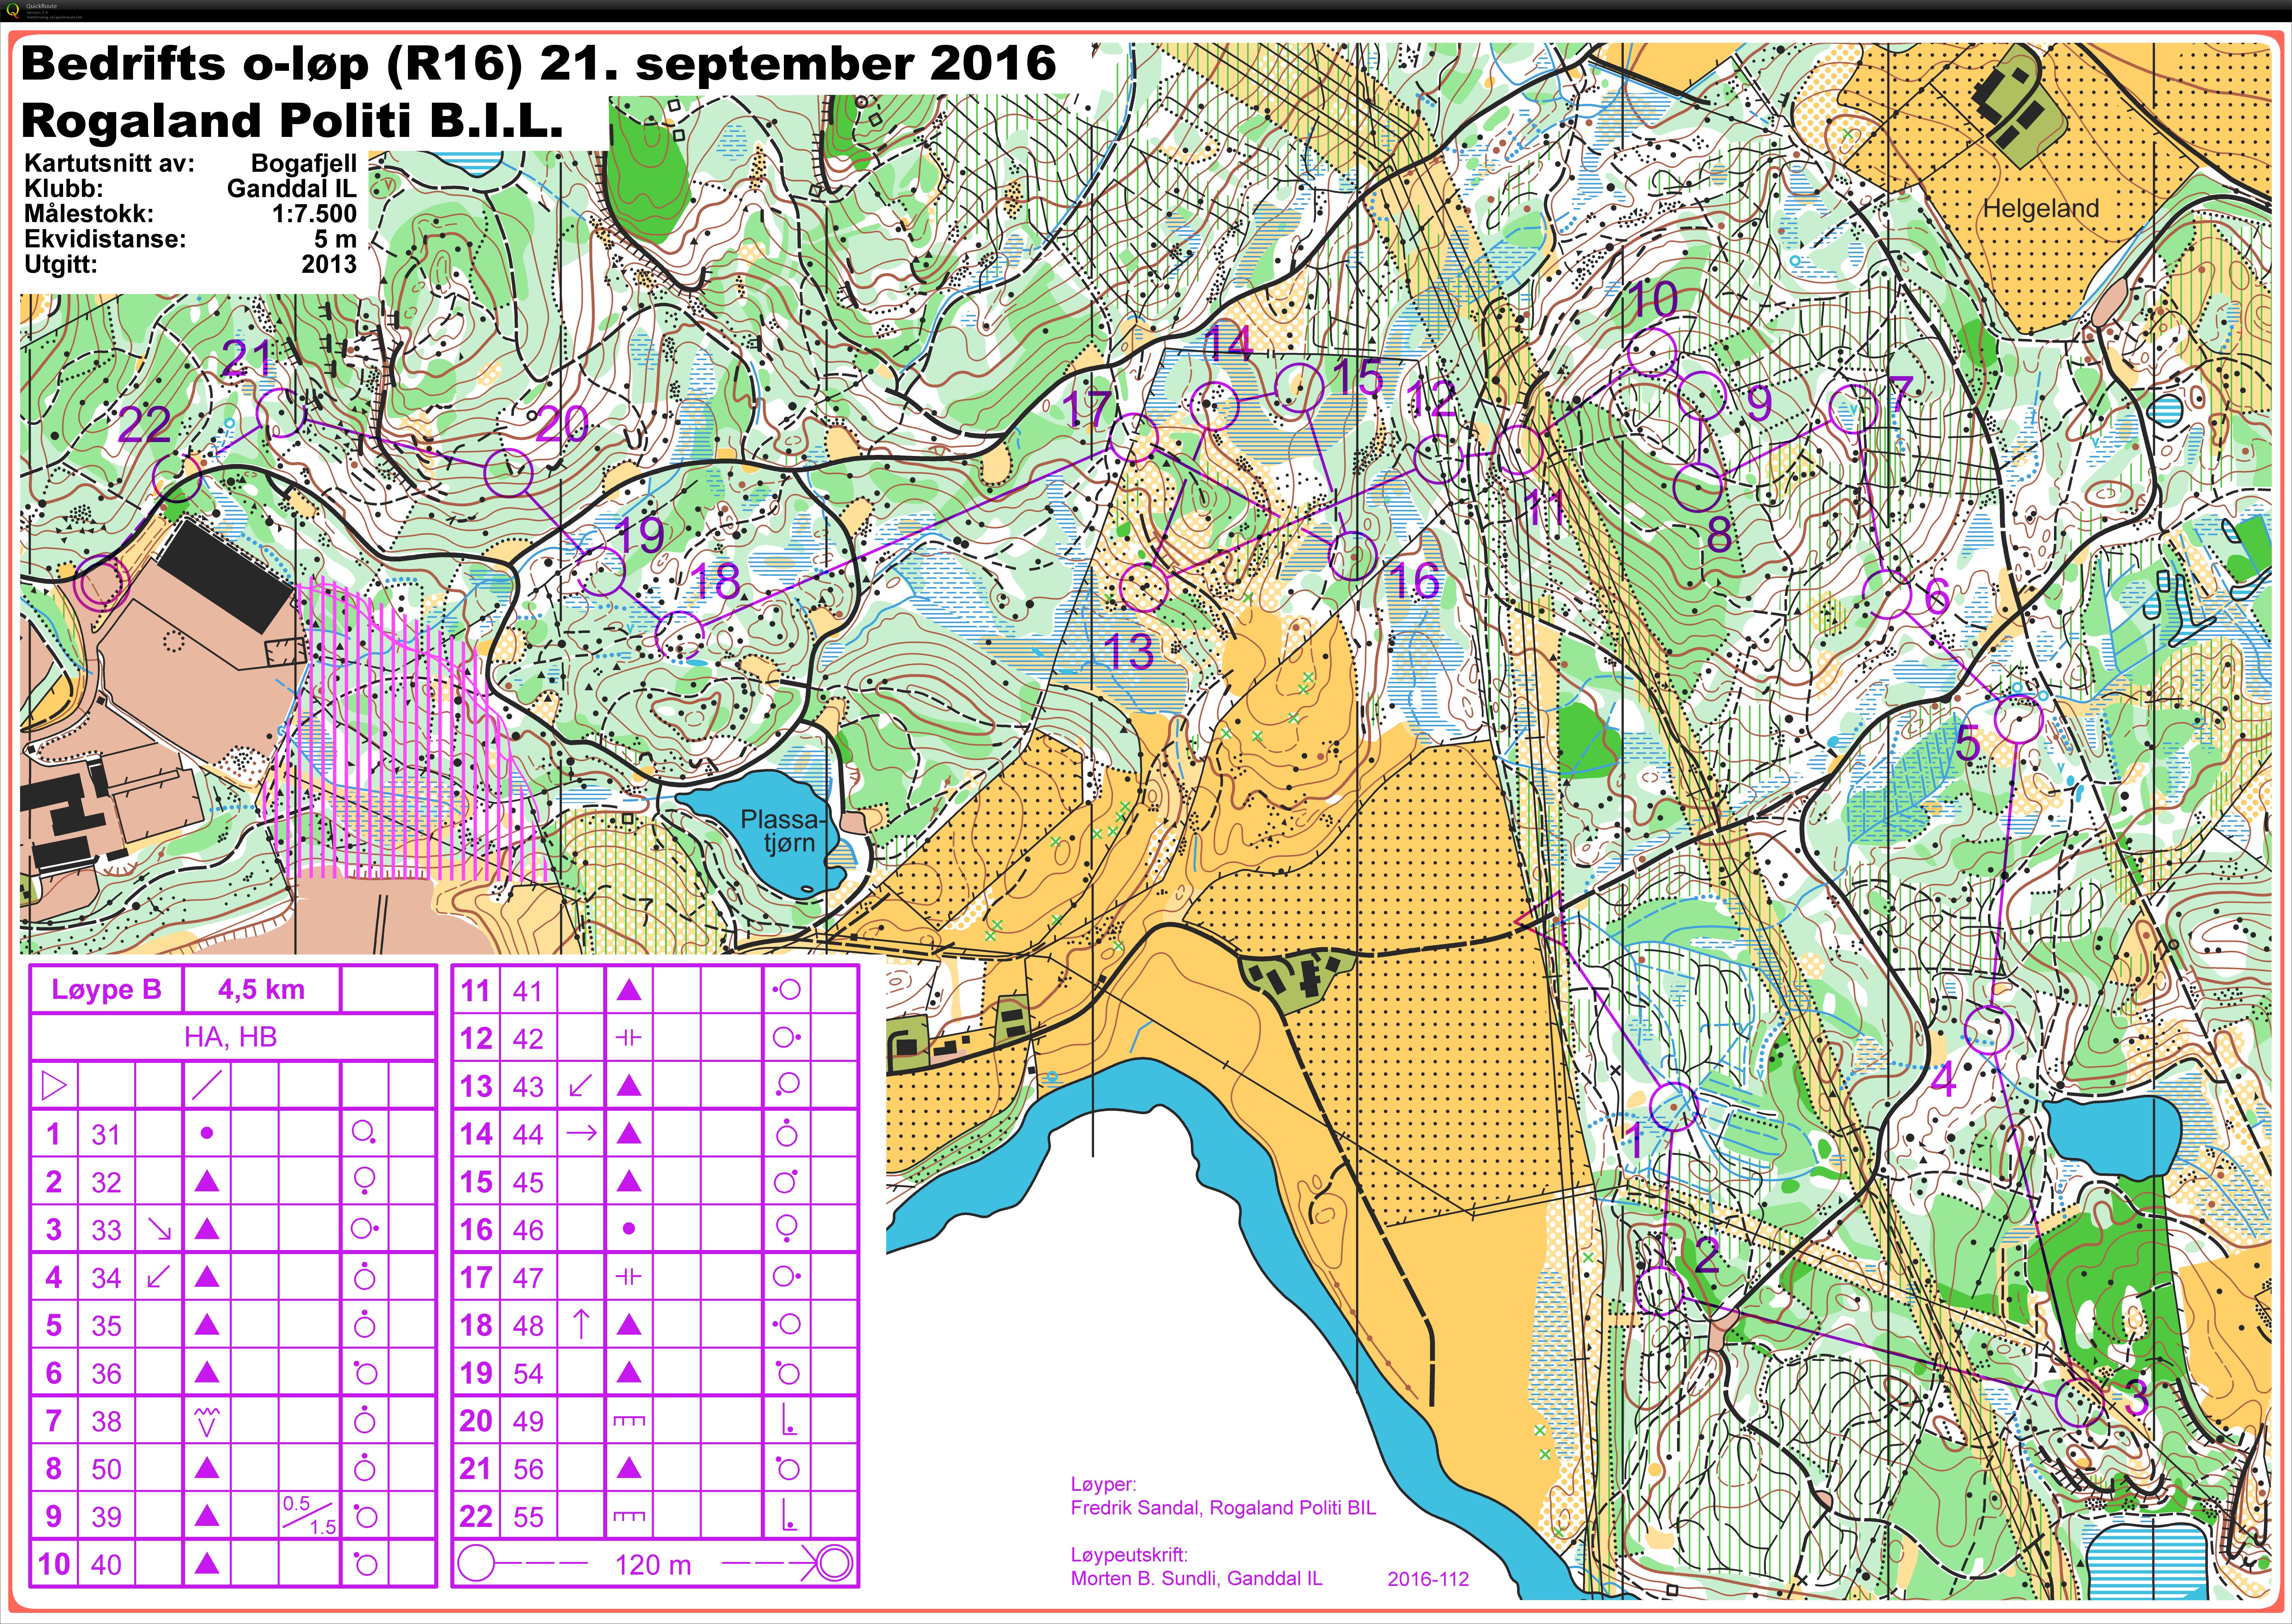Viewport: 2292px width, 1624px height.
Task: Click control code '50' in description row 8
Action: click(106, 1469)
